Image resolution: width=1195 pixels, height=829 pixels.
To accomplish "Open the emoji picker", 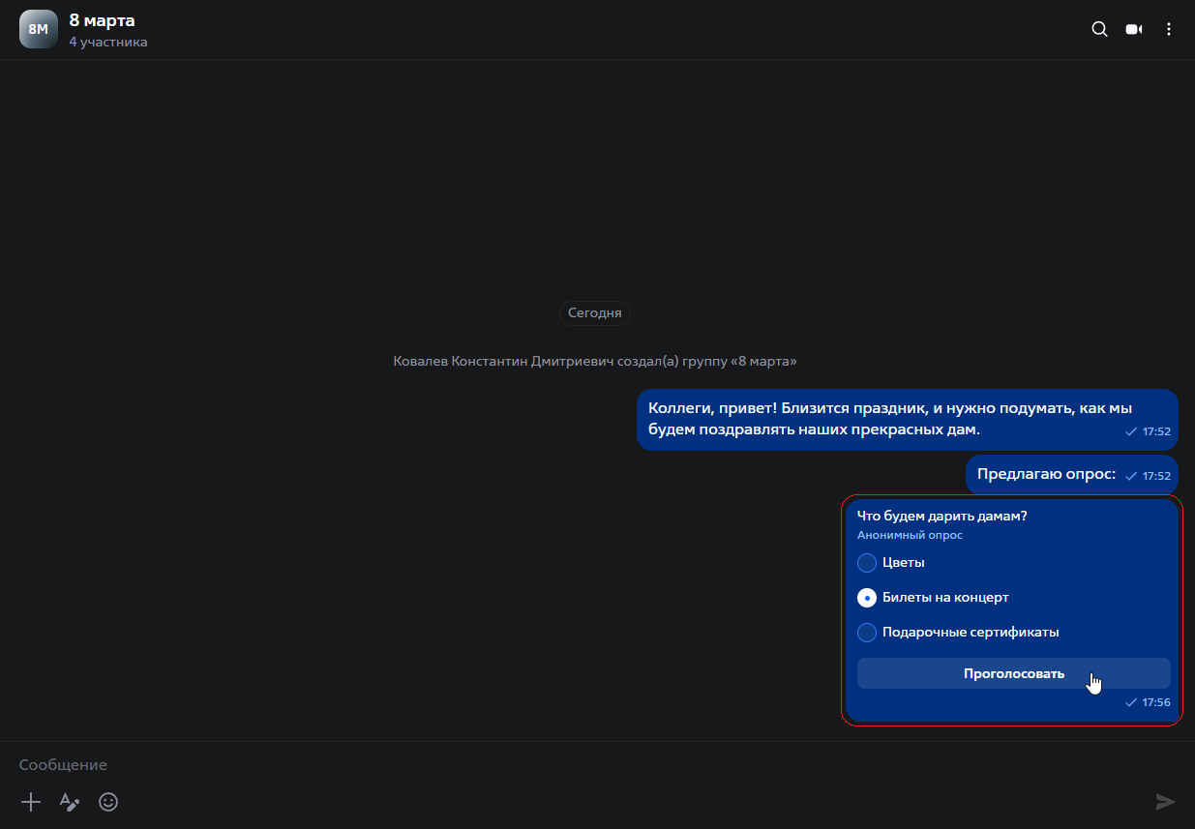I will point(108,801).
